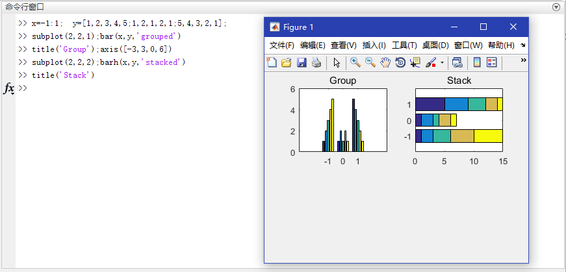Click the Open File folder icon
This screenshot has width=566, height=272.
tap(286, 63)
